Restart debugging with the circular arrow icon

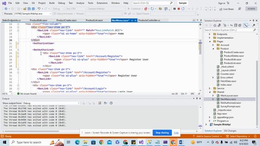pyautogui.click(x=183, y=9)
